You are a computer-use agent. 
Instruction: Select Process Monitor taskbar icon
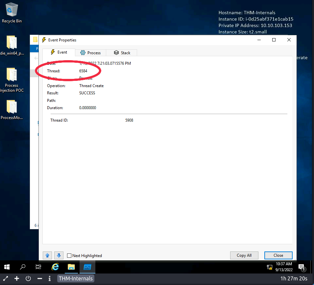pyautogui.click(x=87, y=267)
